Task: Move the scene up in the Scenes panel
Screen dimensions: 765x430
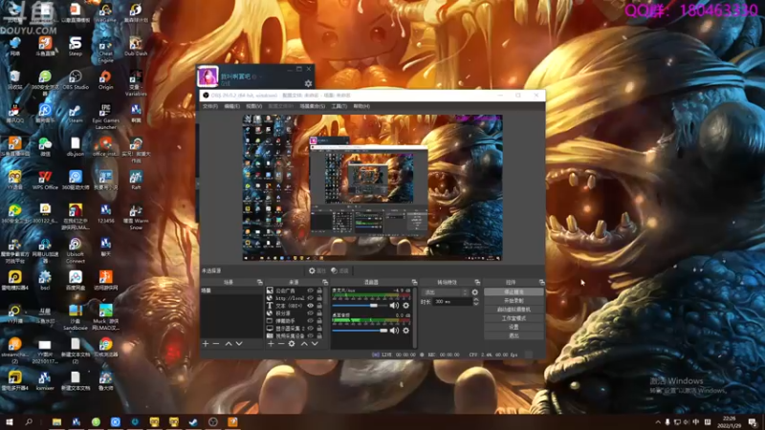Action: click(229, 344)
